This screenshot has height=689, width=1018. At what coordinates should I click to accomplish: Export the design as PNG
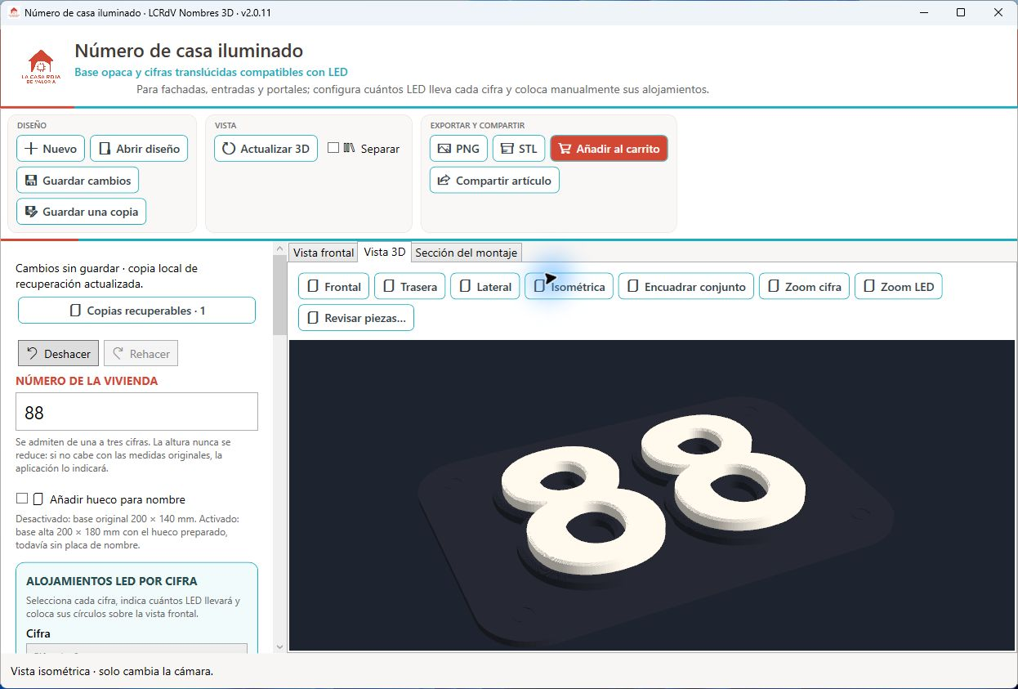(x=458, y=149)
